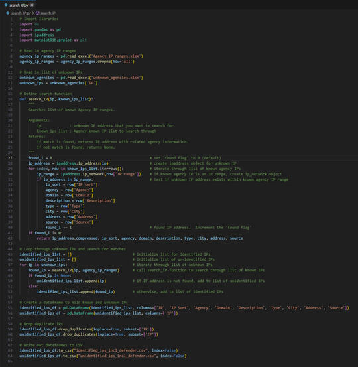Click the 'def search_IP(ip, known_ips_list):' line
Viewport: 358px width, 367px height.
tap(56, 99)
